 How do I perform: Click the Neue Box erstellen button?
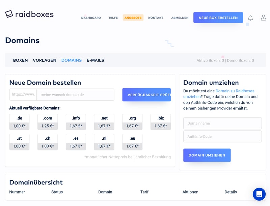coord(218,18)
